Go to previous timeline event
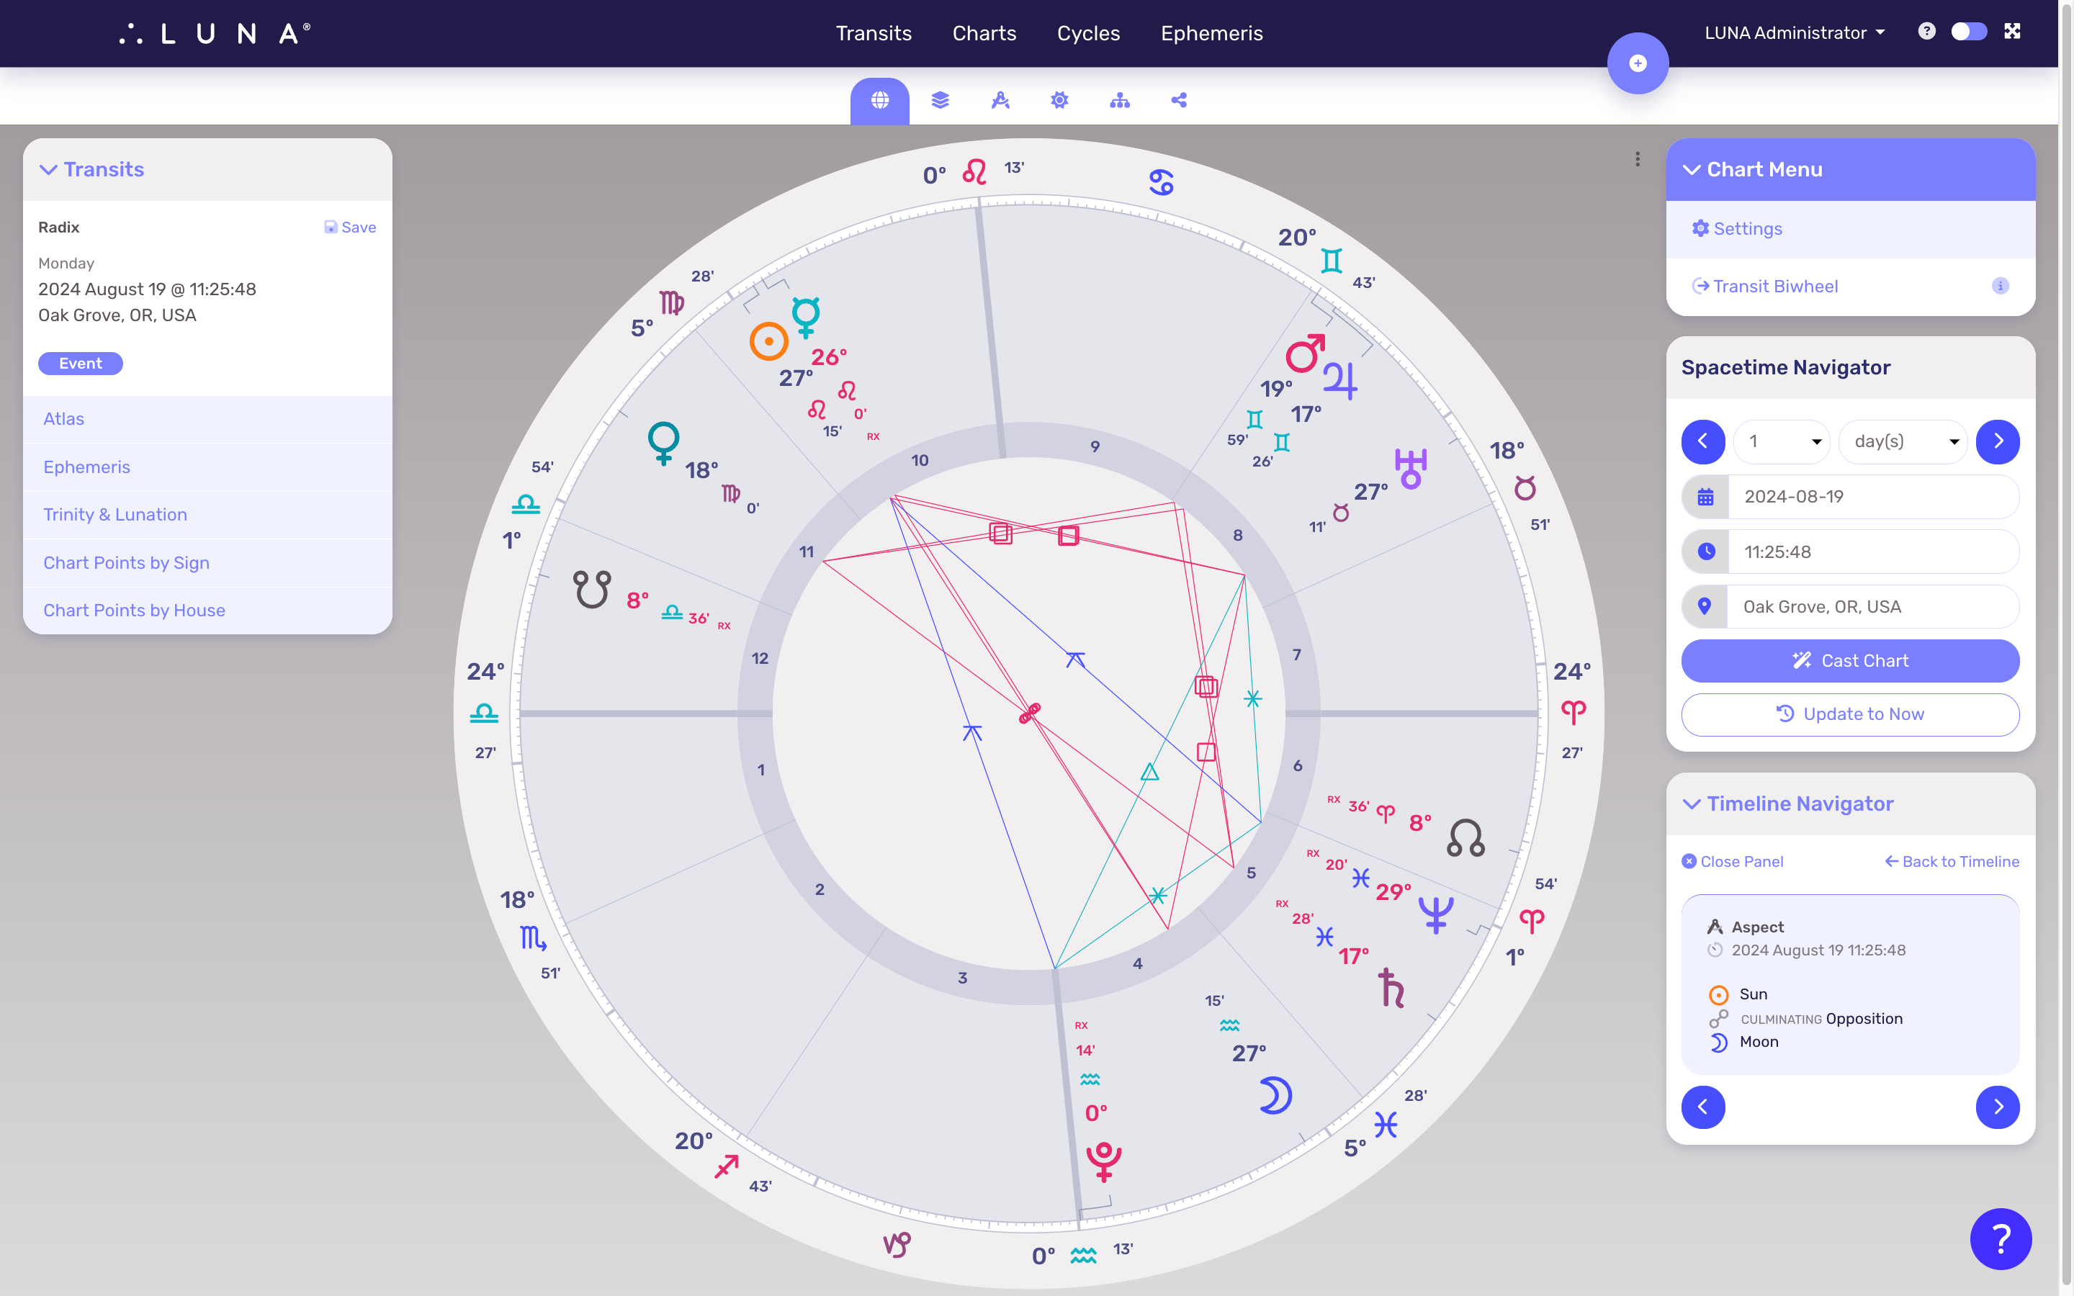Viewport: 2074px width, 1296px height. 1703,1107
